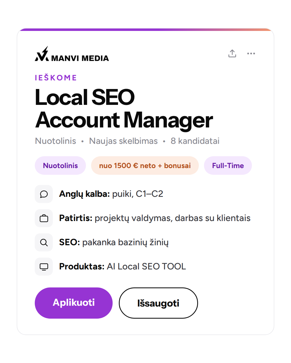Screen dimensions: 291x363
Task: Click the magnifier SEO icon
Action: [x=44, y=242]
